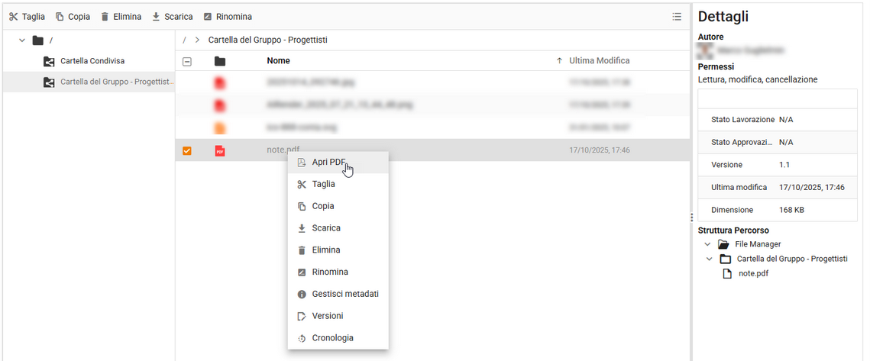Image resolution: width=870 pixels, height=361 pixels.
Task: Click the Copia label in top toolbar
Action: tap(79, 17)
